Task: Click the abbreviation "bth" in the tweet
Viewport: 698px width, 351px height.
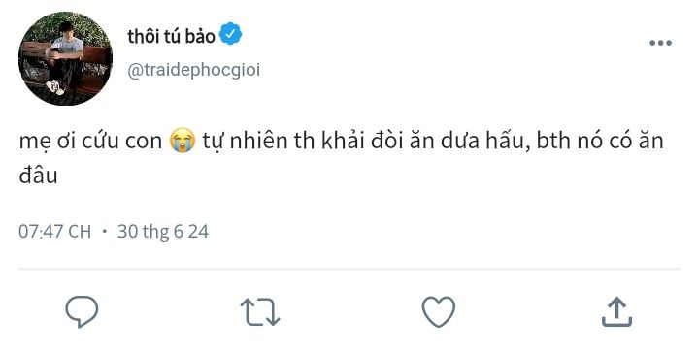Action: tap(553, 141)
